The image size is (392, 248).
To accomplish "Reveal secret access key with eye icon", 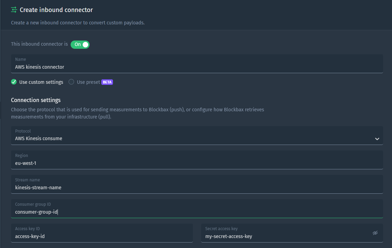I will [375, 233].
